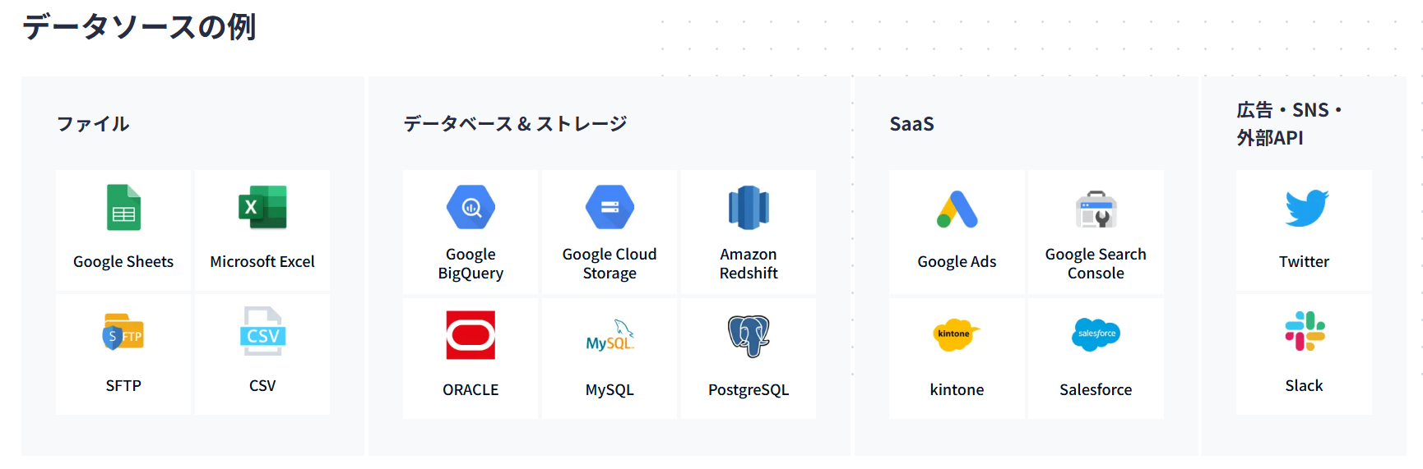The image size is (1423, 469).
Task: Click the "データベース & ストレージ" section heading
Action: [x=515, y=124]
